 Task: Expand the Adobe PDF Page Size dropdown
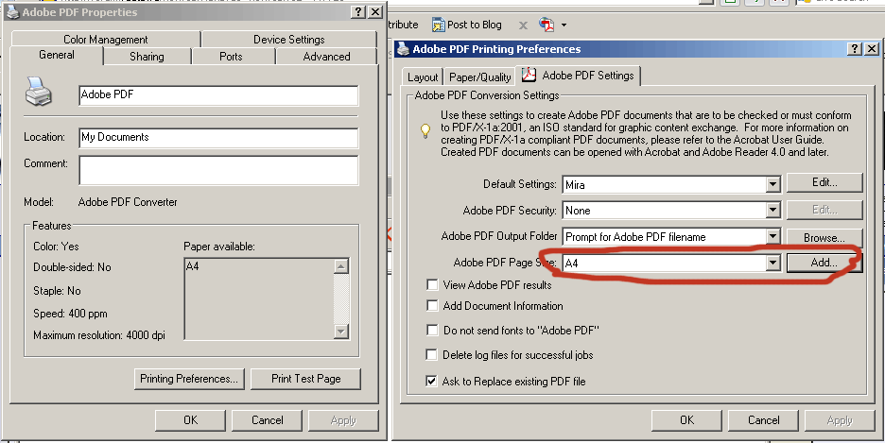tap(772, 263)
